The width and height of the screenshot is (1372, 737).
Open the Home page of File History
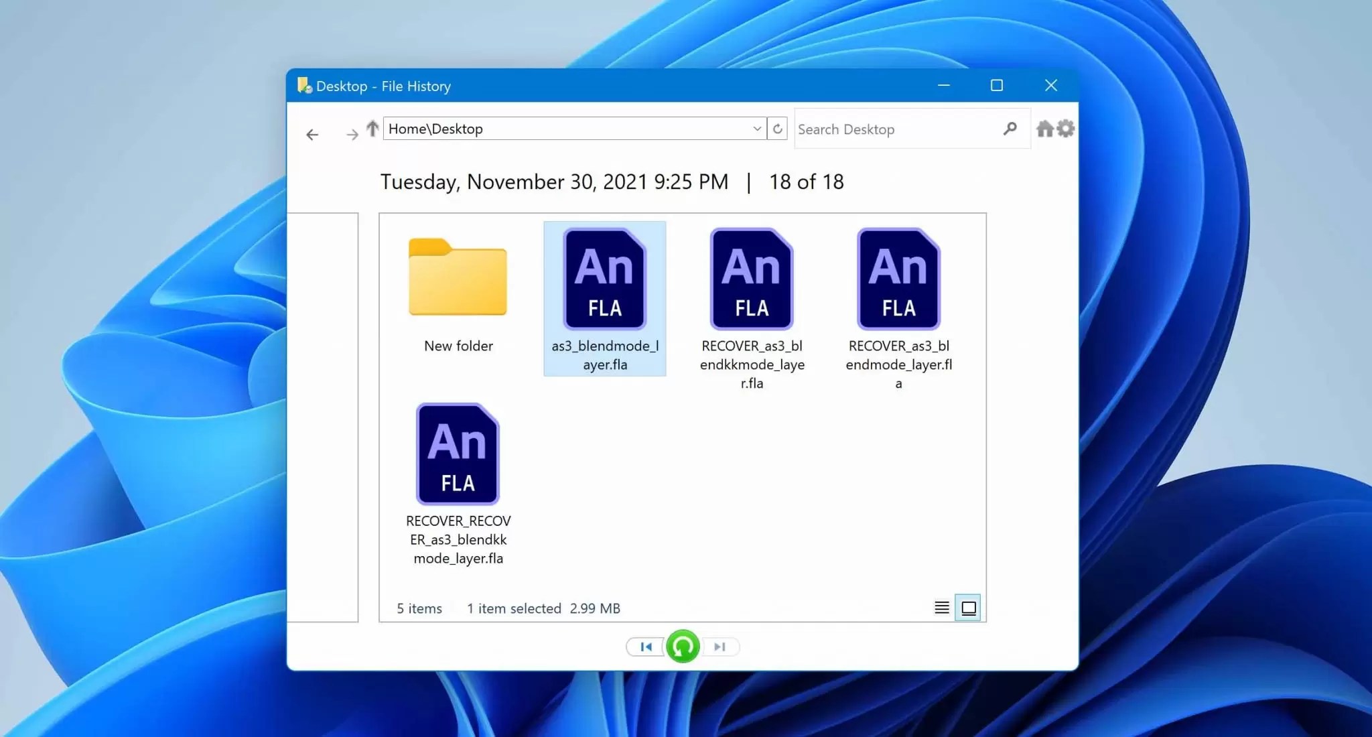pyautogui.click(x=1044, y=129)
